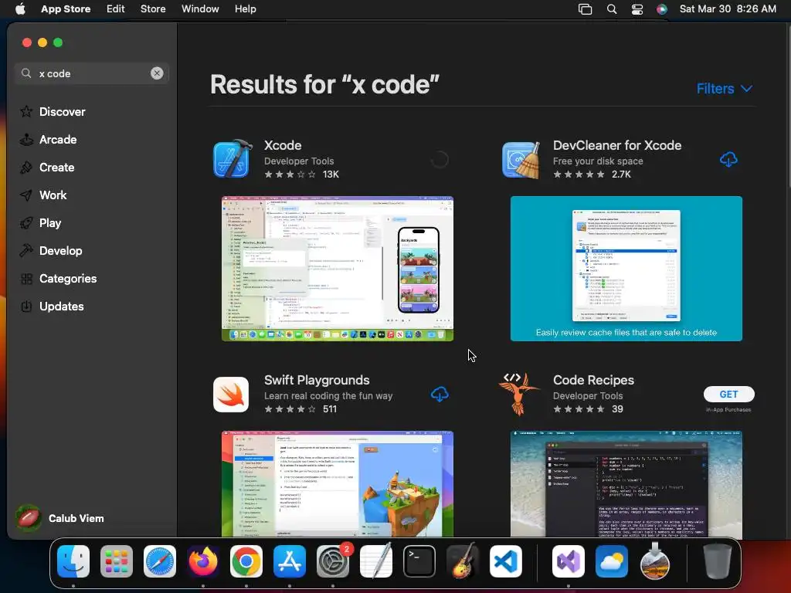Open the Code Recipes title
Image resolution: width=791 pixels, height=593 pixels.
(593, 380)
